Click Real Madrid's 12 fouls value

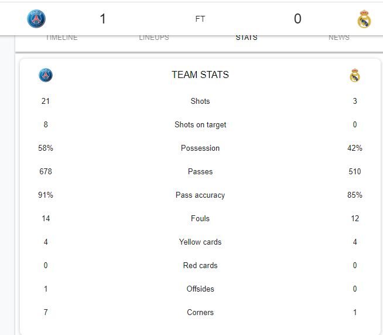click(x=355, y=218)
